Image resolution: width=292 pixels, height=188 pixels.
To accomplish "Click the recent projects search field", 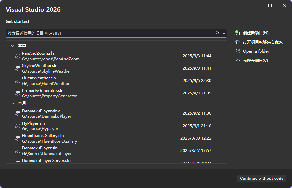I will pos(108,33).
